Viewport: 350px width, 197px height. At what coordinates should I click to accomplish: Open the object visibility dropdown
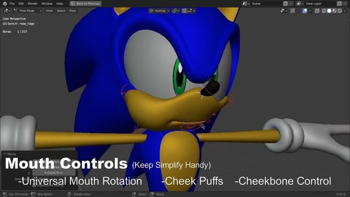tap(284, 11)
